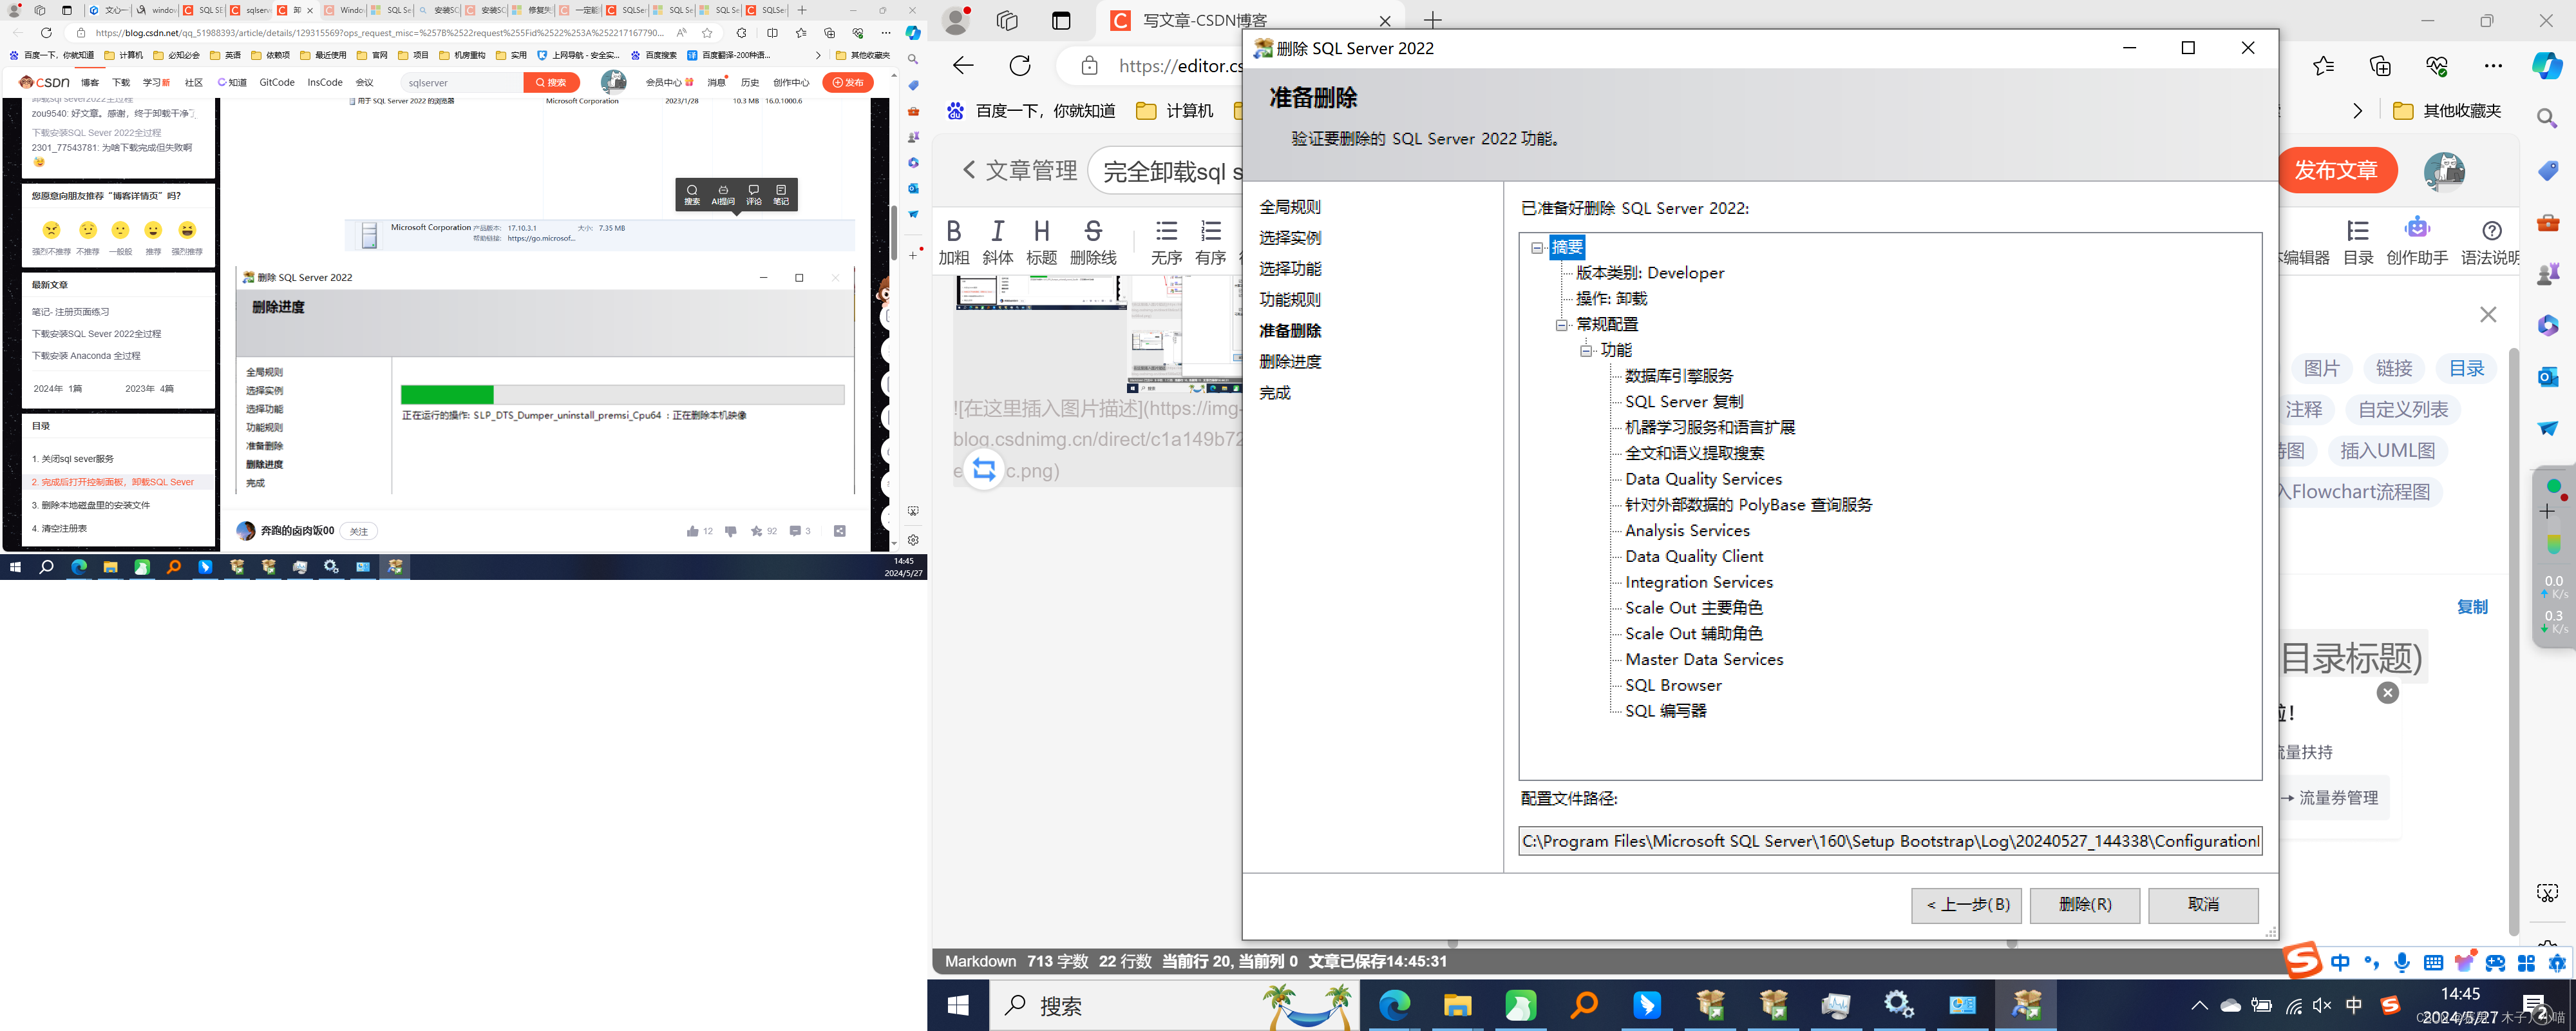Toggle the Sogou voice input microphone

(x=2402, y=963)
